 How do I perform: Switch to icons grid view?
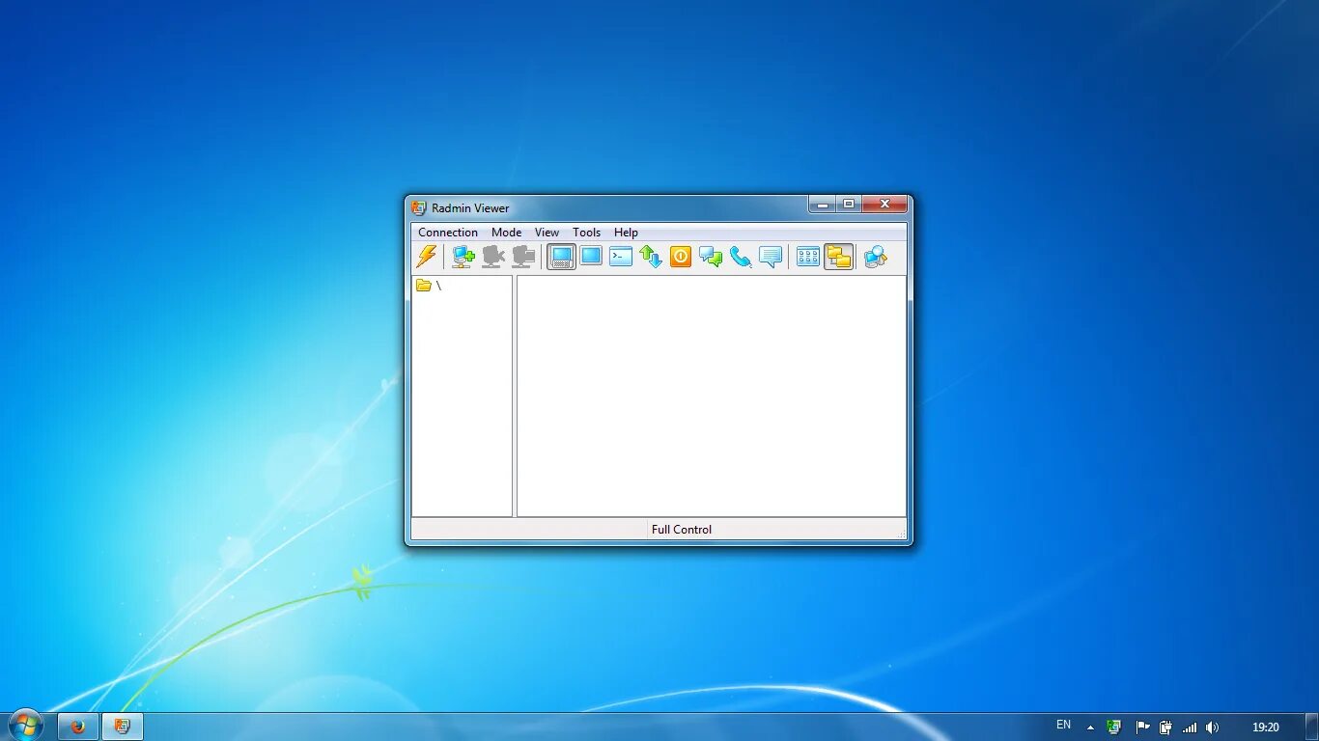(x=808, y=257)
